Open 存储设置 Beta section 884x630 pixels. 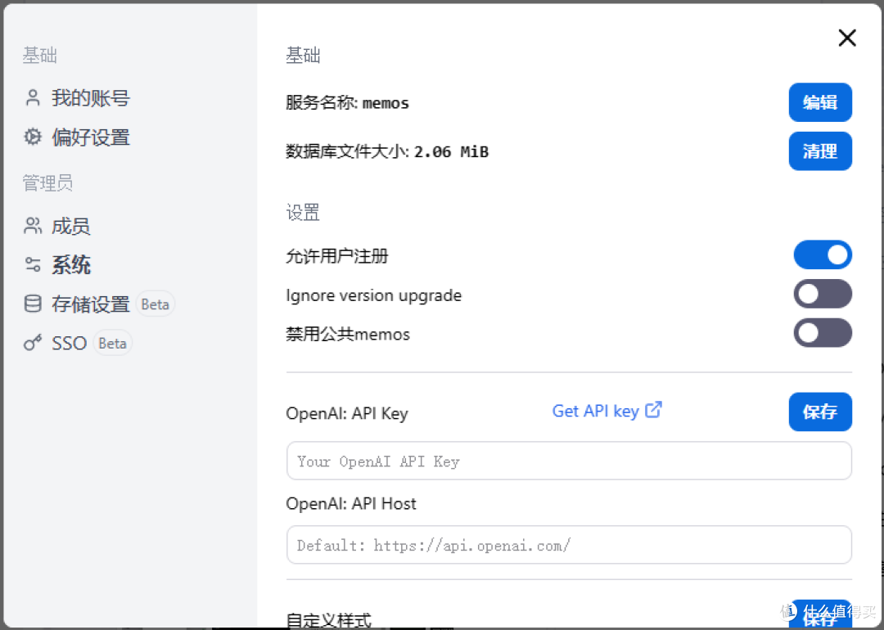coord(90,304)
